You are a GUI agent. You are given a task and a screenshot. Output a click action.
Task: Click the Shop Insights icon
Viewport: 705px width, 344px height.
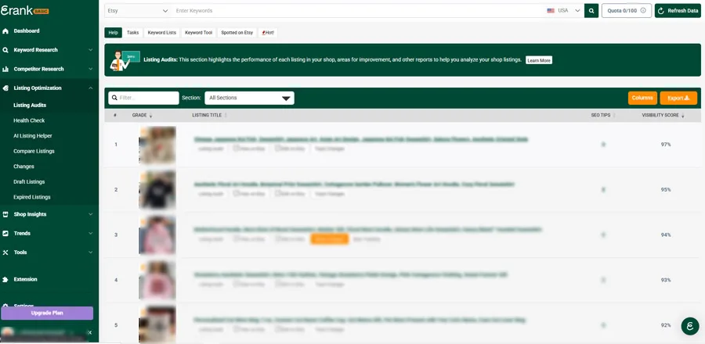[5, 214]
